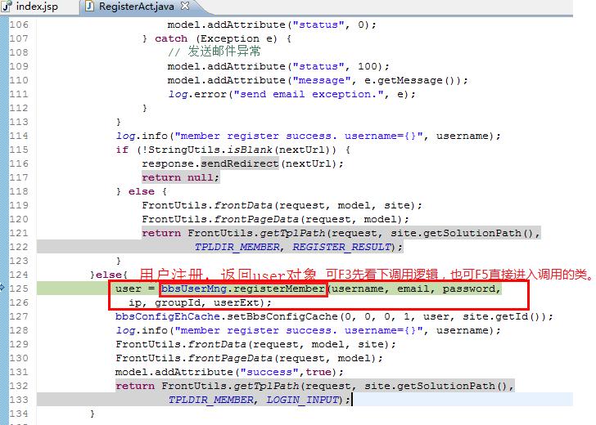Click the Chinese comment on line 108
Screen dimensions: 596x425
pyautogui.click(x=214, y=52)
